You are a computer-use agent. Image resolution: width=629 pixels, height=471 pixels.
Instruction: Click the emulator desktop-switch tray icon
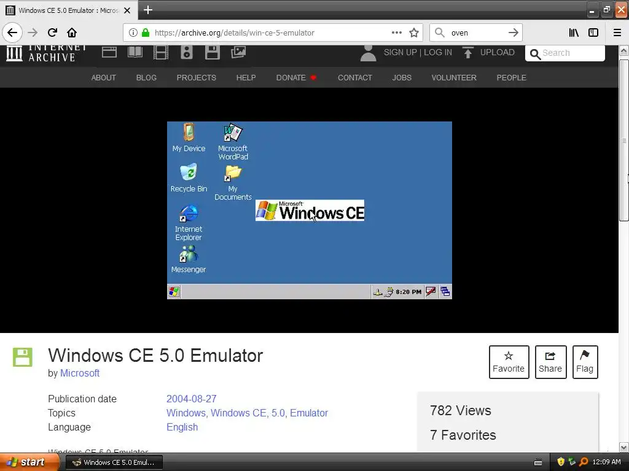pyautogui.click(x=445, y=291)
